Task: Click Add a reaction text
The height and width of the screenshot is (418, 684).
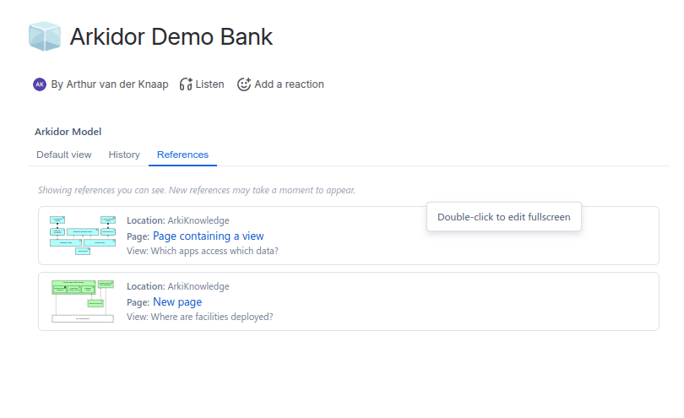Action: coord(289,84)
